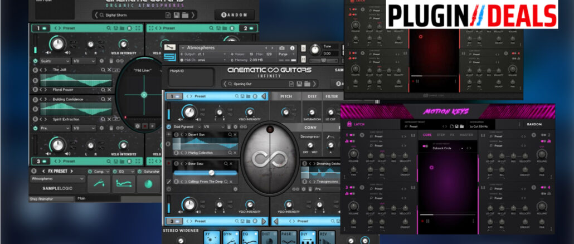Switch to STEP tab in Motion Keys
This screenshot has width=574, height=244.
pos(441,135)
